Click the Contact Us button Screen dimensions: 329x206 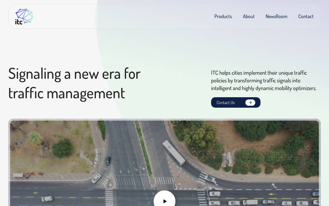[236, 102]
